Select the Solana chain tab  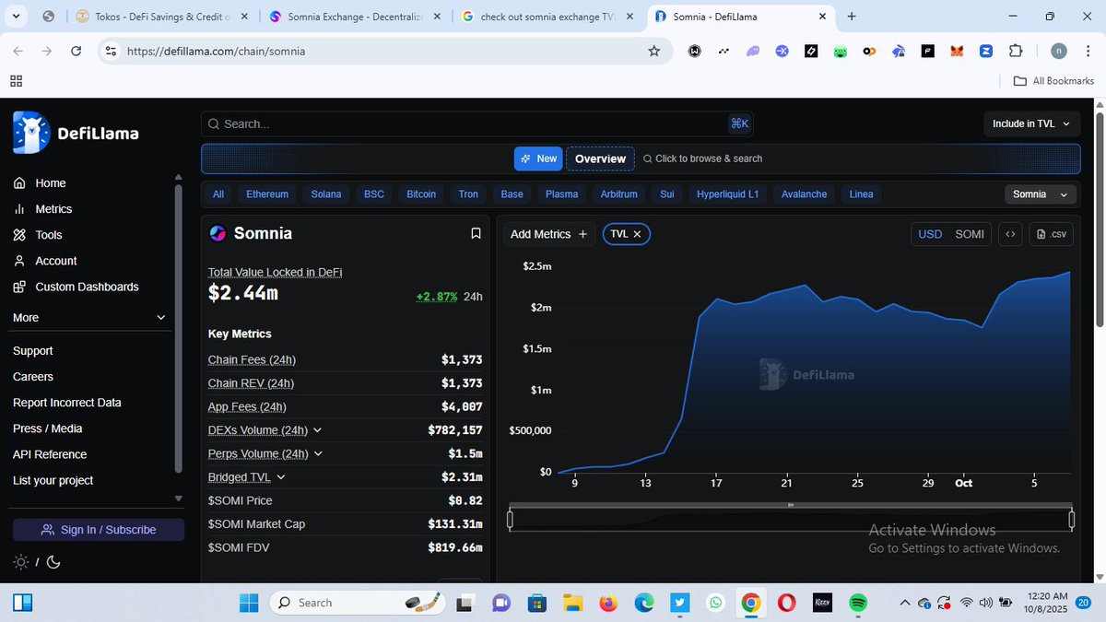click(326, 194)
